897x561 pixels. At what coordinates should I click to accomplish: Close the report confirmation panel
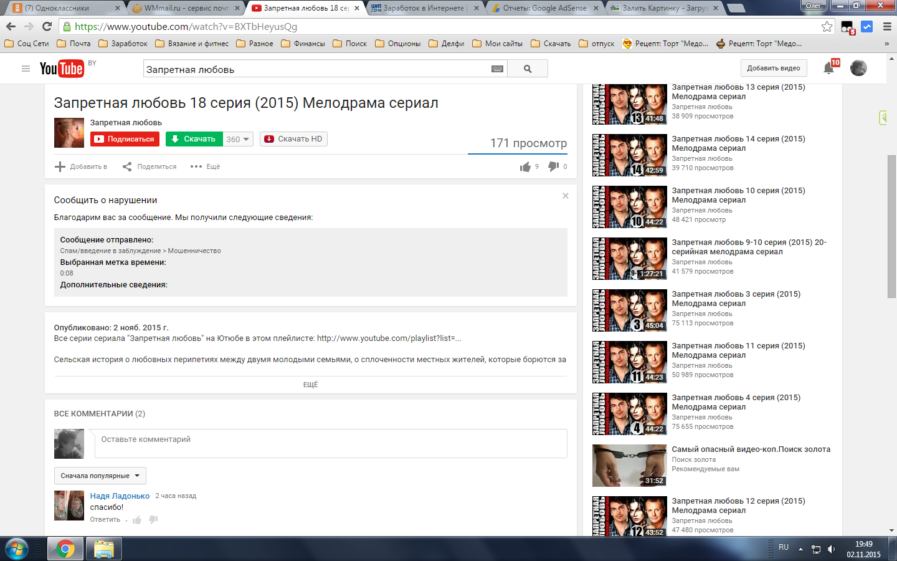566,196
